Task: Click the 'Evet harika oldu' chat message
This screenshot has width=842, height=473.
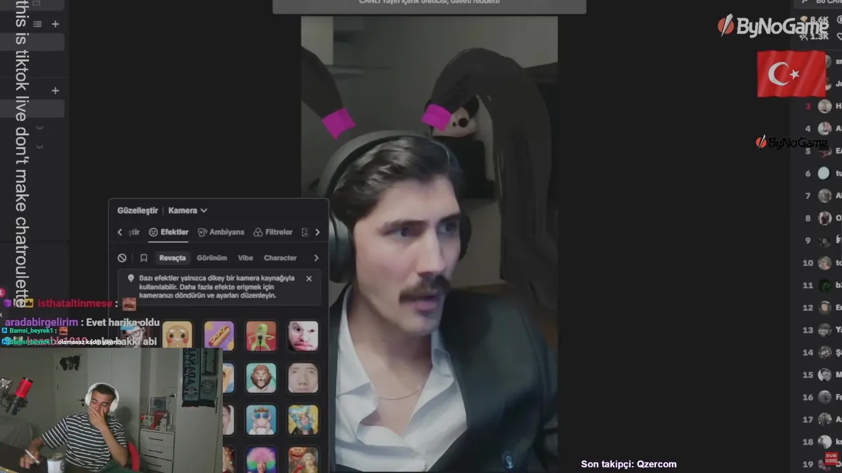Action: [x=123, y=323]
